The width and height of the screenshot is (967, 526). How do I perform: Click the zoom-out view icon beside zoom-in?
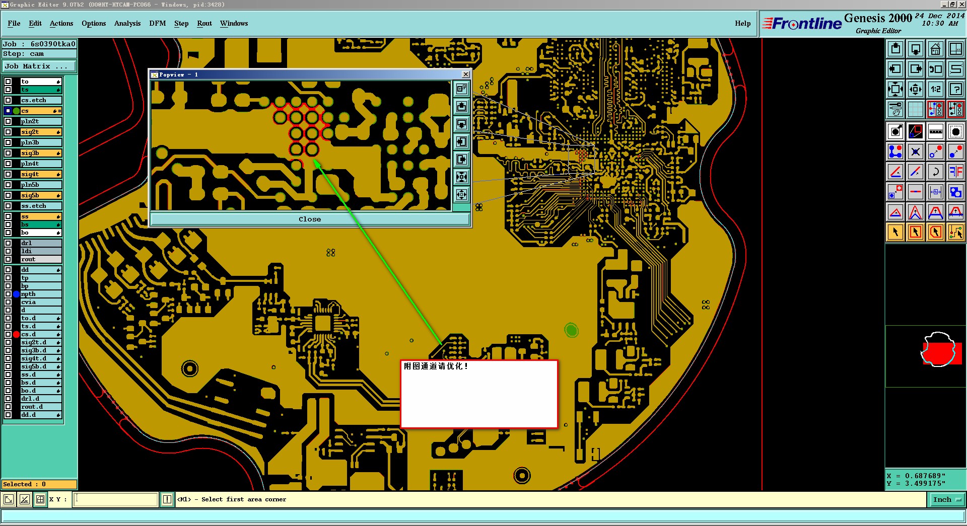(x=916, y=49)
